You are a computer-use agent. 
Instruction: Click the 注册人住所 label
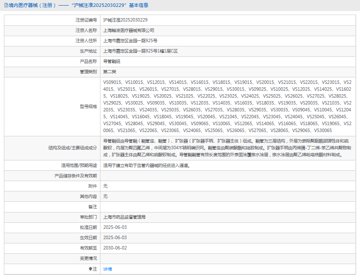86,40
